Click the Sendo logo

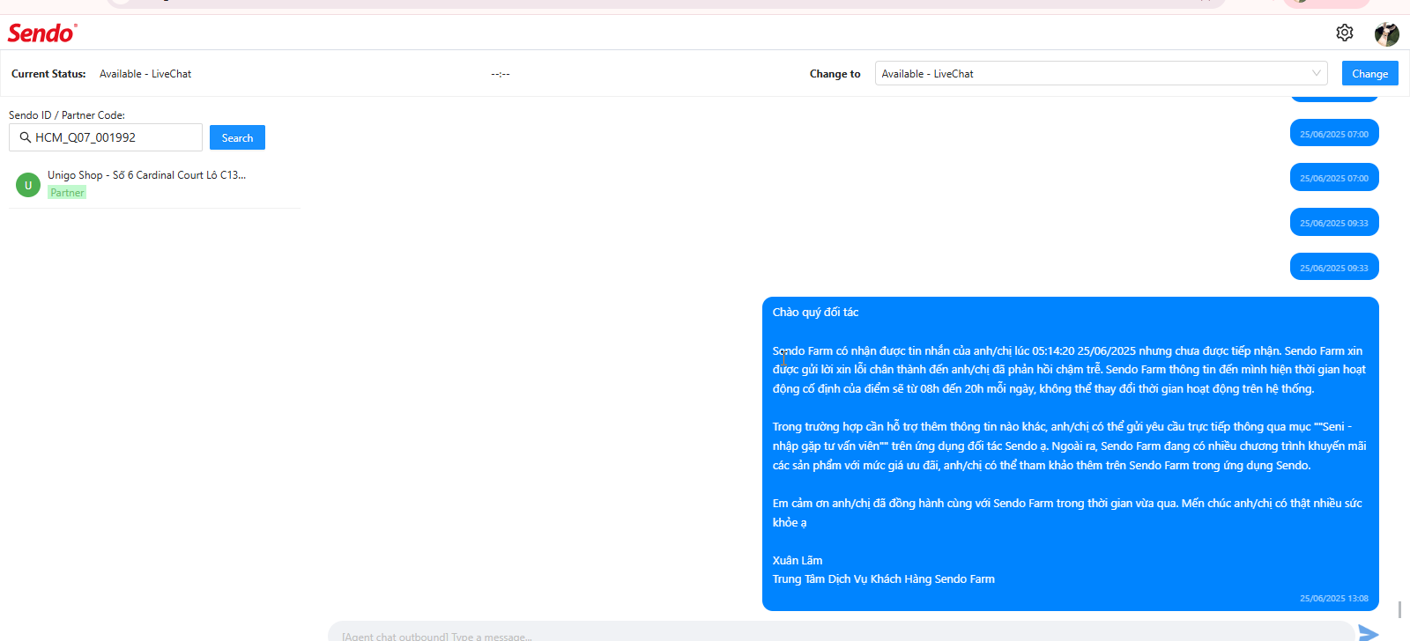point(42,33)
